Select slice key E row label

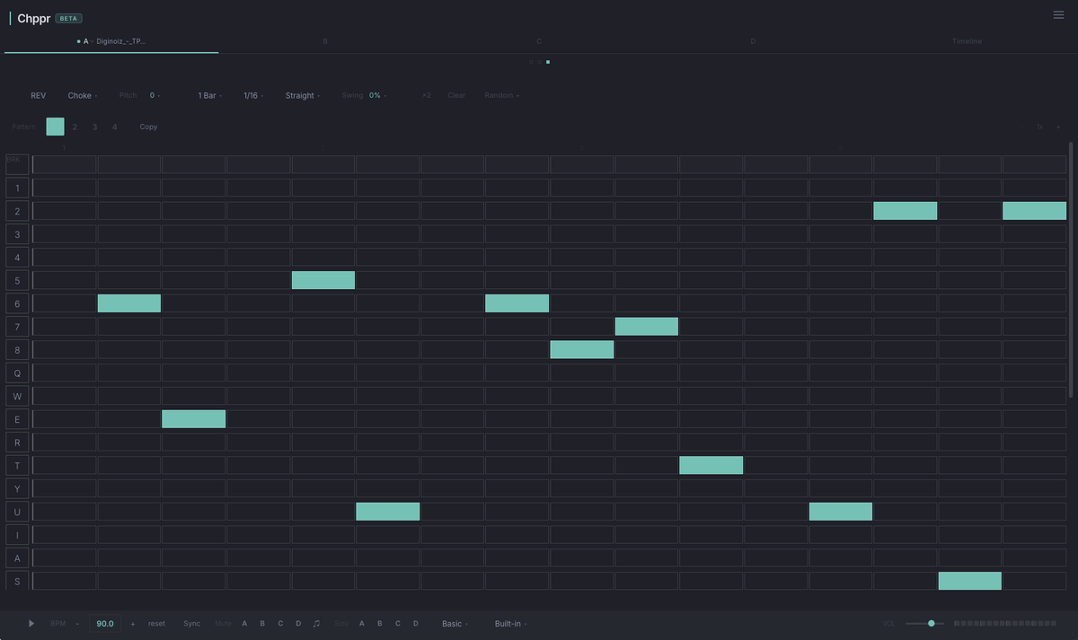(x=17, y=419)
